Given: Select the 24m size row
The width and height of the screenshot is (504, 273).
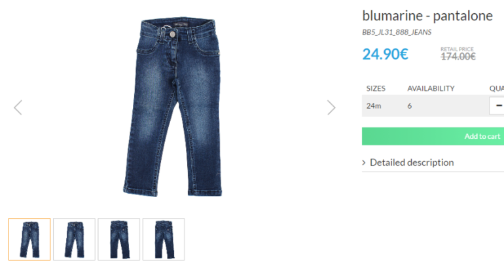Looking at the screenshot, I should click(x=433, y=106).
